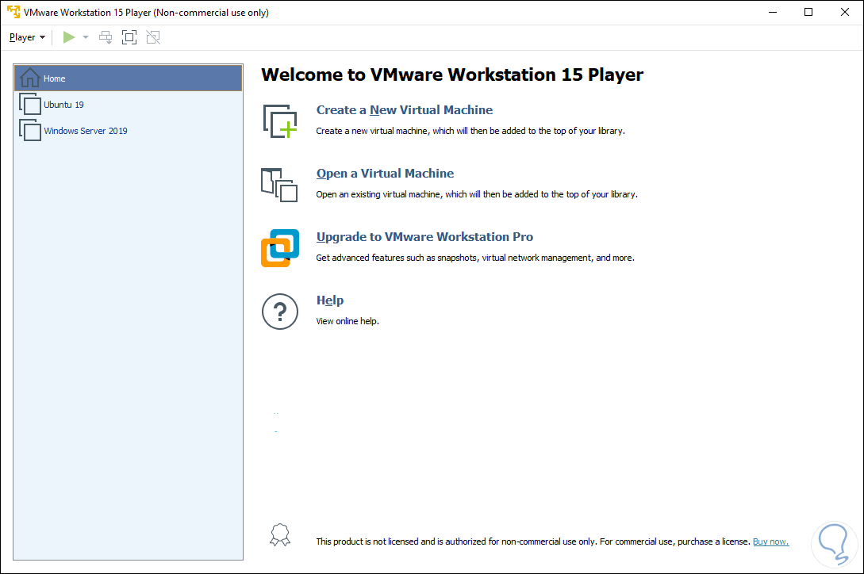Viewport: 864px width, 574px height.
Task: Maximize the VMware Player window
Action: coord(808,12)
